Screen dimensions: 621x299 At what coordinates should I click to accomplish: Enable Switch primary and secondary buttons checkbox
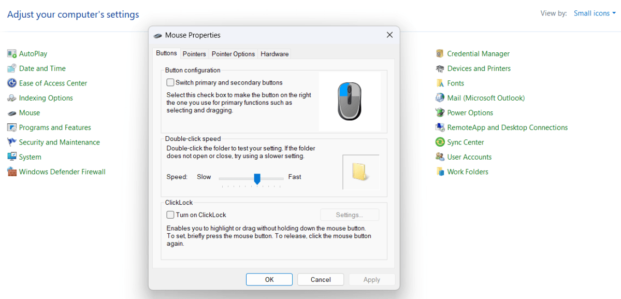point(170,82)
